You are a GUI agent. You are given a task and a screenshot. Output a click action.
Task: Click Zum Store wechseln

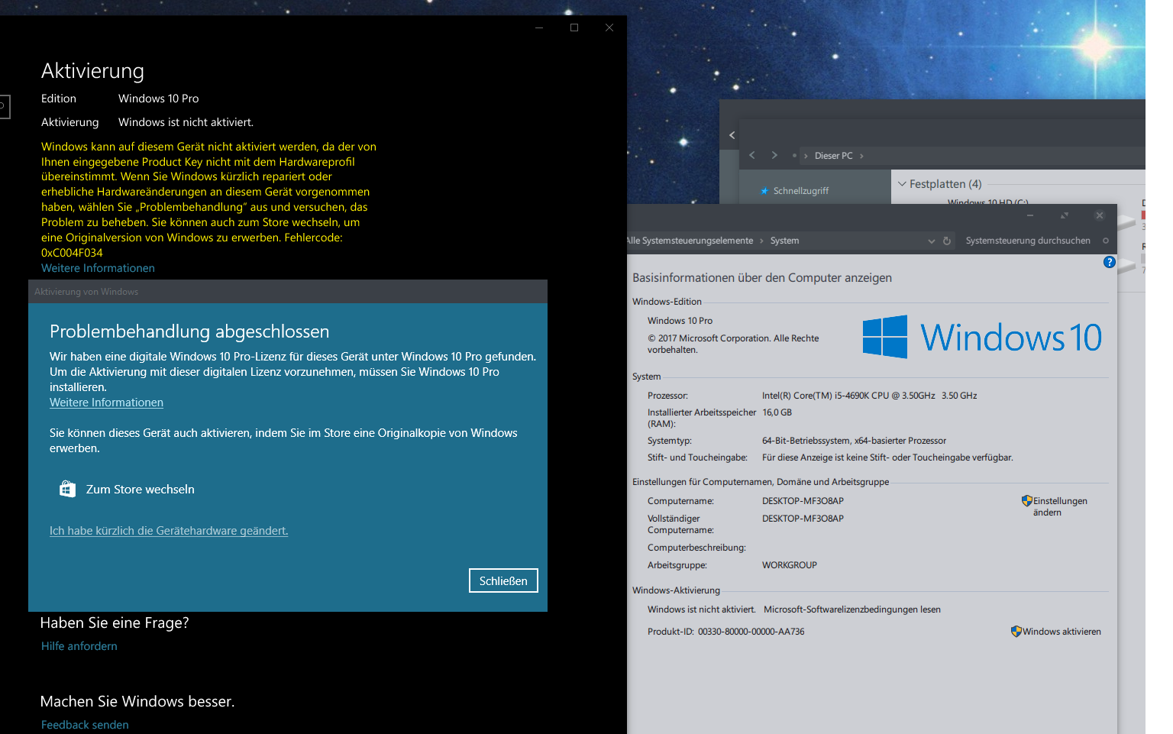[140, 490]
